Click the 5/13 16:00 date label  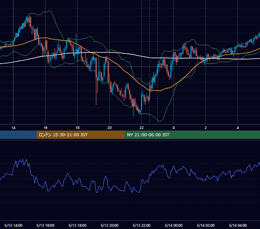tap(45, 225)
